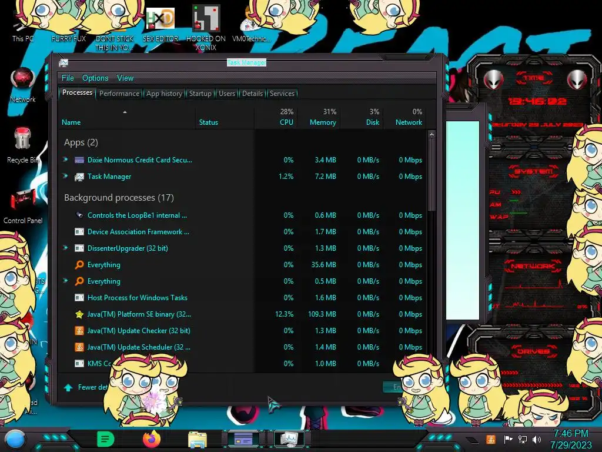The width and height of the screenshot is (602, 452).
Task: Switch to the App history tab
Action: [165, 94]
